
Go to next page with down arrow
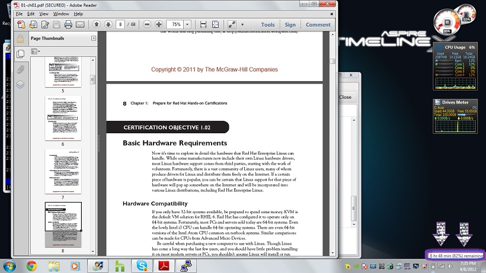pos(108,24)
